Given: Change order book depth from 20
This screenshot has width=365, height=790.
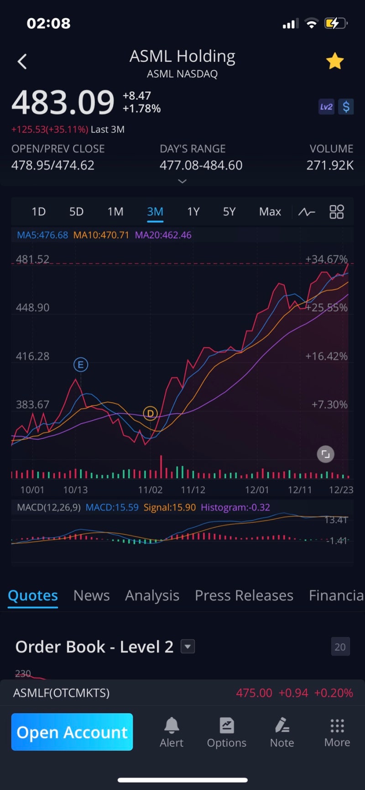Looking at the screenshot, I should [340, 647].
